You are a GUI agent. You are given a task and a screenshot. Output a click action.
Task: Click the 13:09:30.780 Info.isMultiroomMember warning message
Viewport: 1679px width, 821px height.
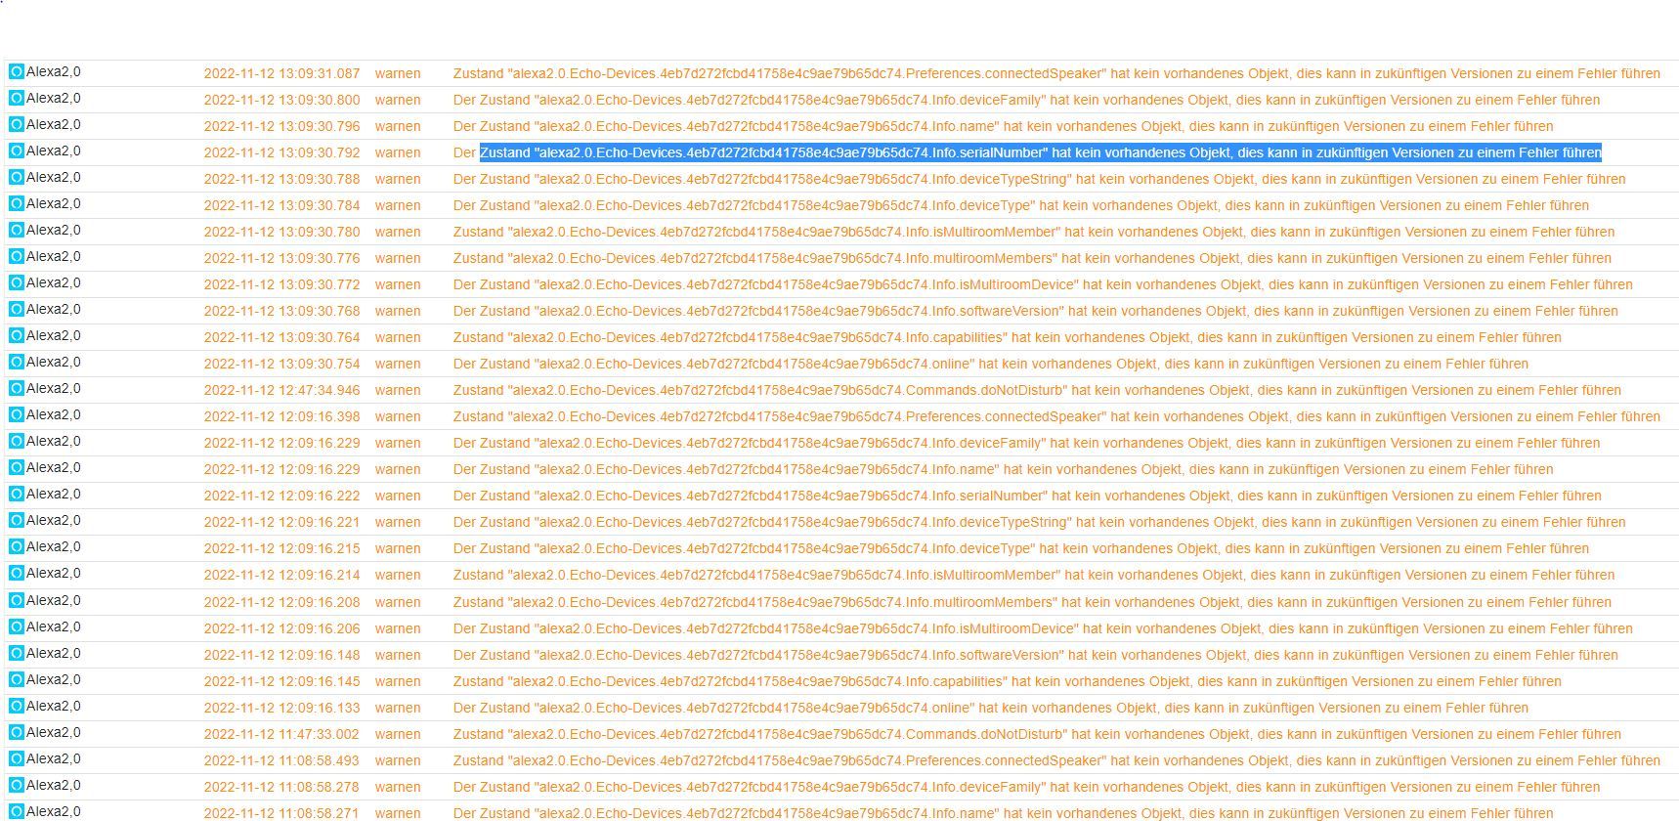point(1033,232)
